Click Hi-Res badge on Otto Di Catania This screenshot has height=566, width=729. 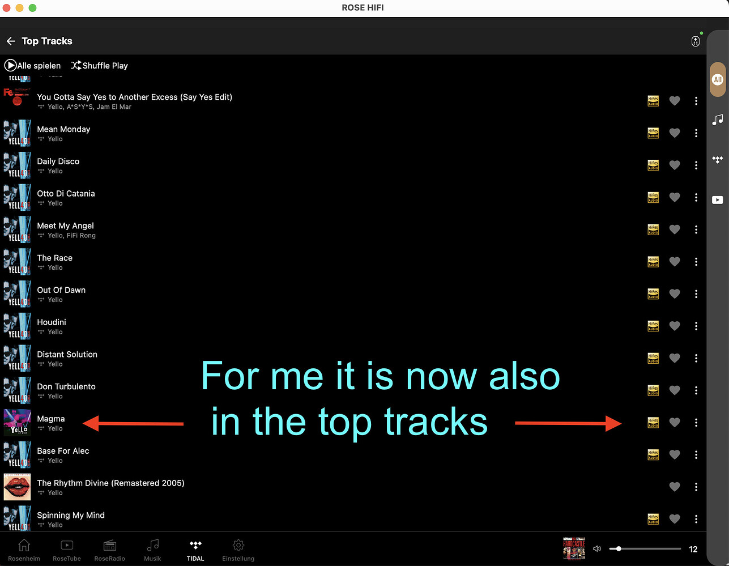pyautogui.click(x=653, y=197)
